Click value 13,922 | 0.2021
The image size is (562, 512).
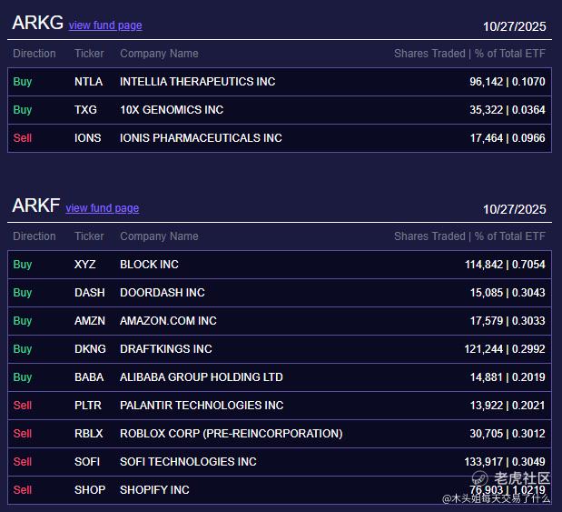[x=508, y=405]
